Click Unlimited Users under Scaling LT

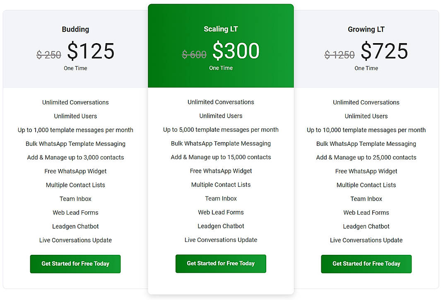tap(221, 116)
